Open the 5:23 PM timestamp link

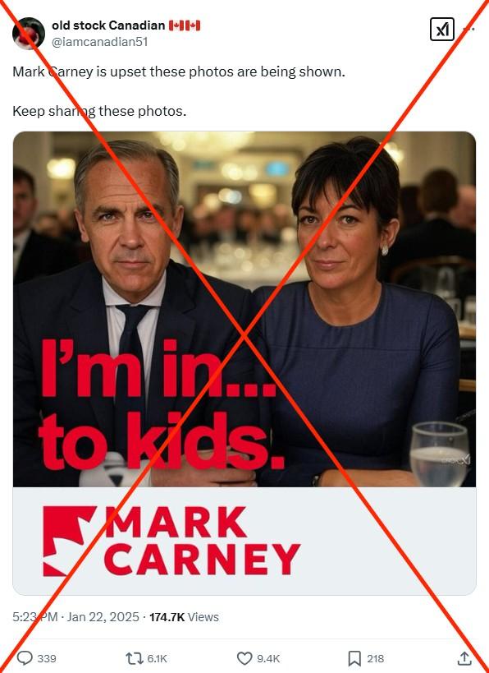(35, 617)
